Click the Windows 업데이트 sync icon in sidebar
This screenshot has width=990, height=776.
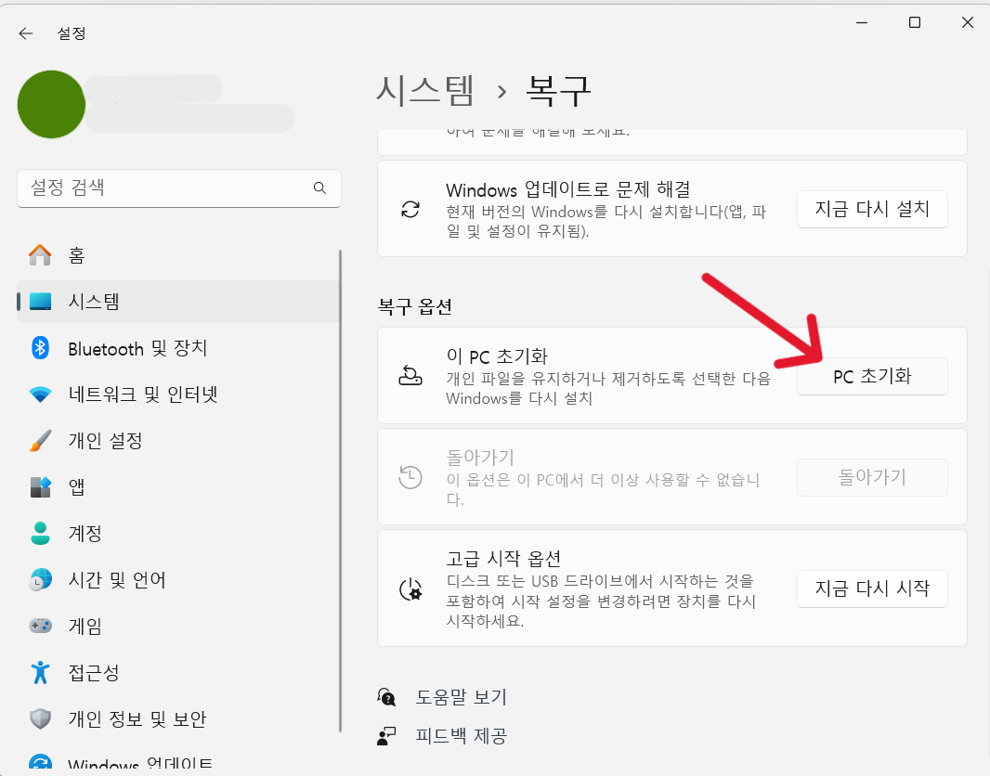pyautogui.click(x=41, y=764)
